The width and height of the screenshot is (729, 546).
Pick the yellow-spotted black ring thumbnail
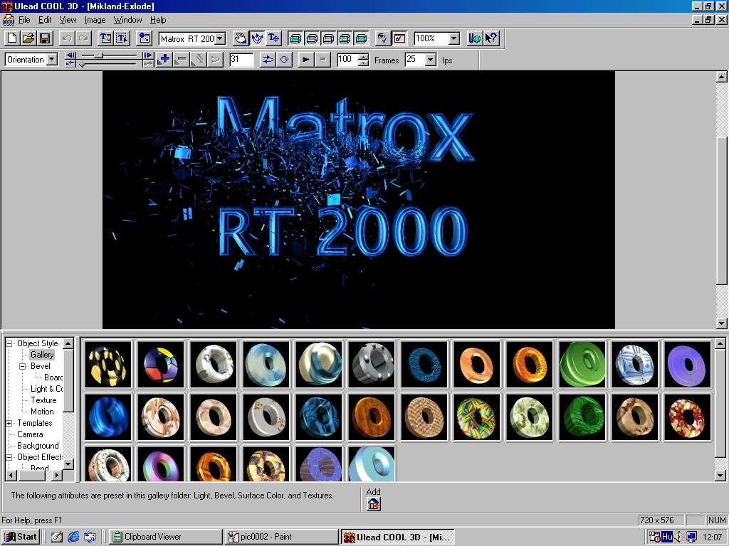[x=108, y=365]
